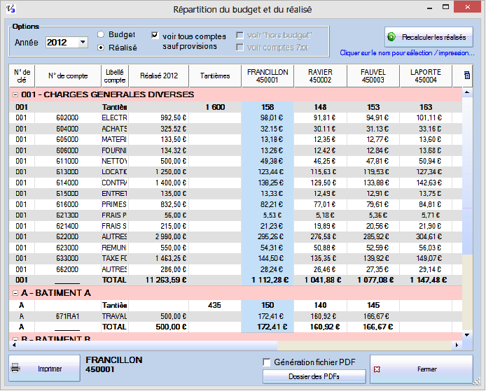The width and height of the screenshot is (486, 391).
Task: Minimize the Répartition du budget window
Action: pos(429,8)
